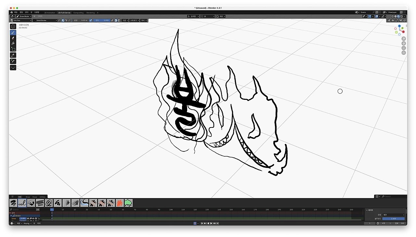Activate the cursor tool atop the left toolbar
Image resolution: width=416 pixels, height=237 pixels.
(x=13, y=26)
